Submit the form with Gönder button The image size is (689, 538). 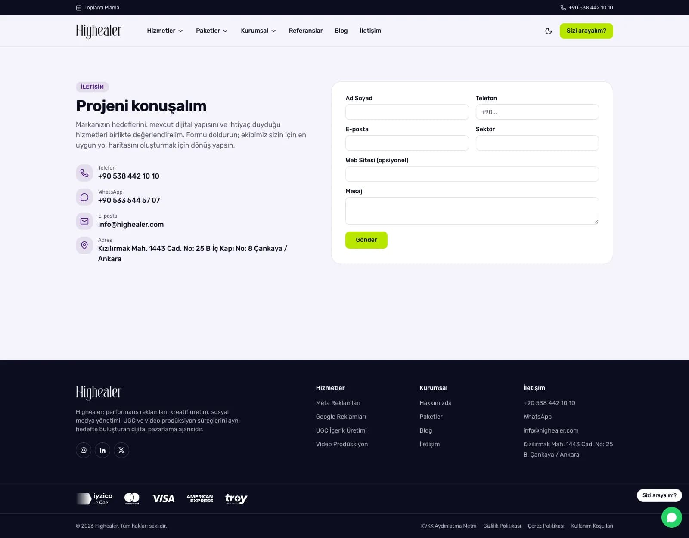coord(366,240)
